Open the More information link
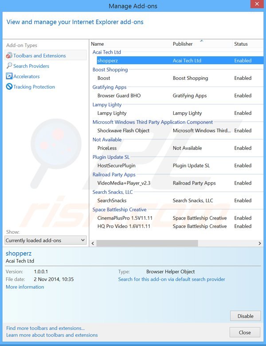The width and height of the screenshot is (266, 346). pyautogui.click(x=25, y=287)
